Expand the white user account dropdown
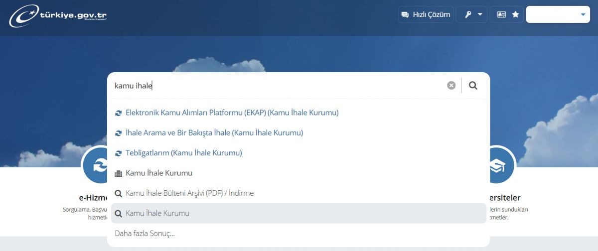 pos(558,14)
